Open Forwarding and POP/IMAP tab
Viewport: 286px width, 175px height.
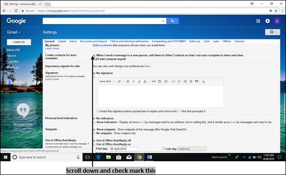pyautogui.click(x=169, y=41)
